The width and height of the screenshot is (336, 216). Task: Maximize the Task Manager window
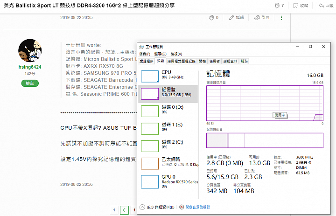[x=310, y=47]
